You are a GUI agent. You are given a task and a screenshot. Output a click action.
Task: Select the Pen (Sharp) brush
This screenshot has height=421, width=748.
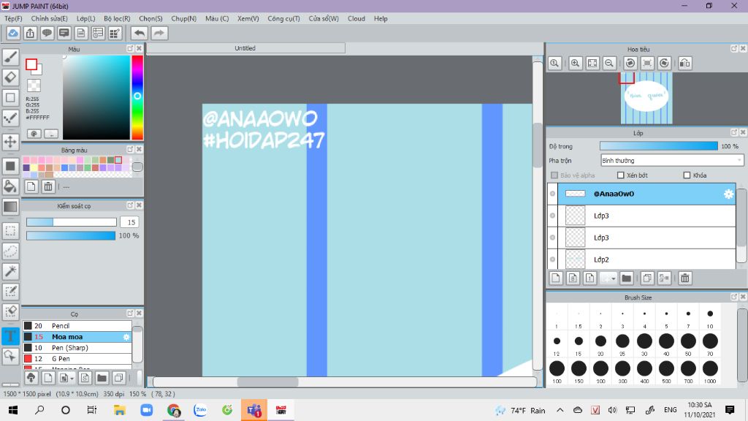pyautogui.click(x=77, y=347)
